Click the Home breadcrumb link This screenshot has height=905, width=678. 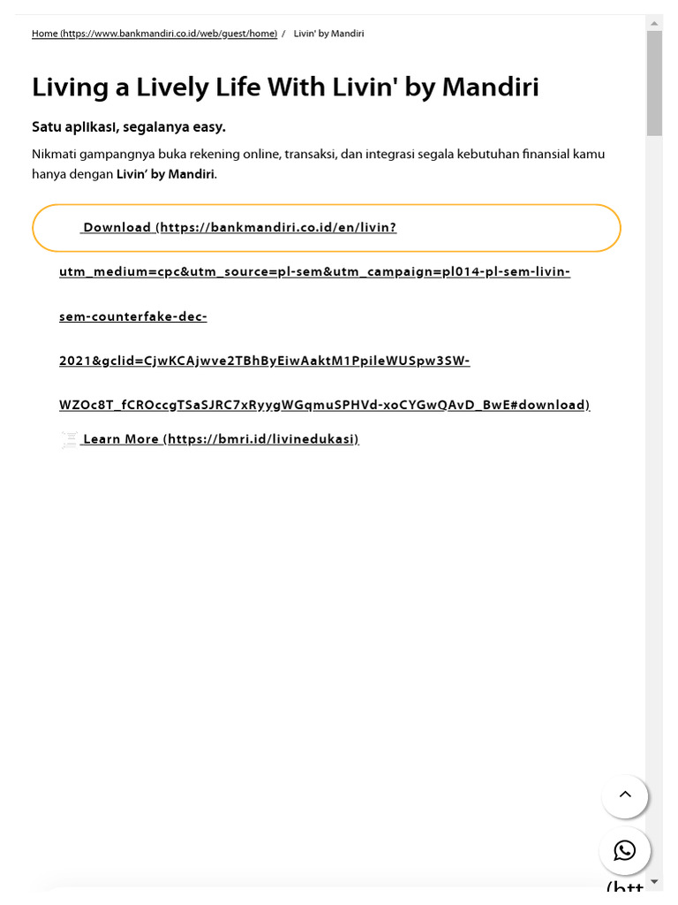(154, 34)
